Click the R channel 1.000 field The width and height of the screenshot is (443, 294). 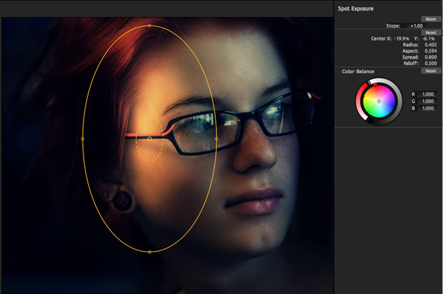[427, 94]
